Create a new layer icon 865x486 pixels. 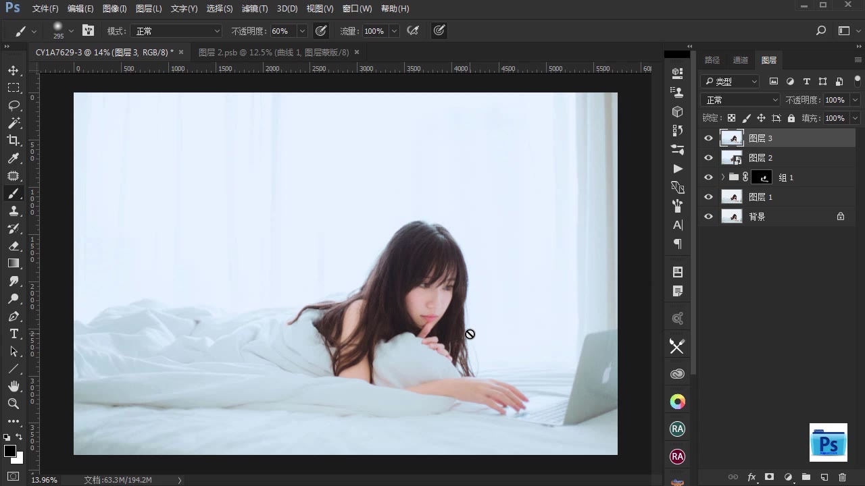tap(824, 477)
